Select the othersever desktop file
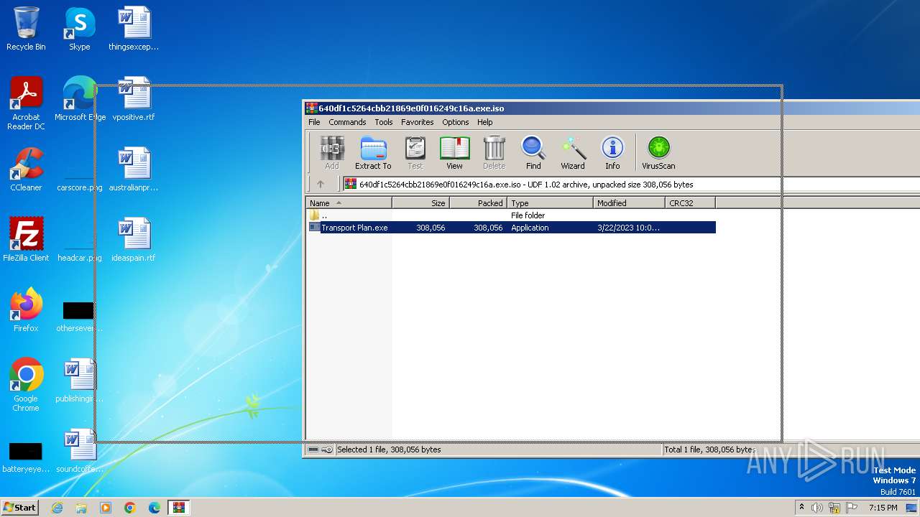Image resolution: width=920 pixels, height=517 pixels. tap(79, 316)
